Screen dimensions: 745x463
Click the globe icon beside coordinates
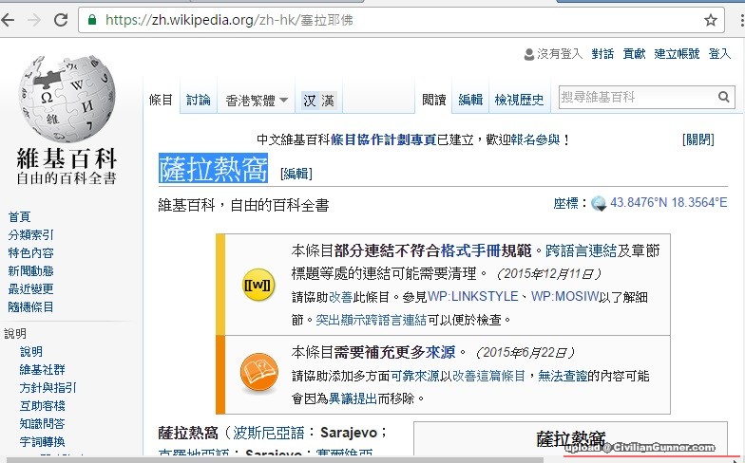tap(599, 203)
